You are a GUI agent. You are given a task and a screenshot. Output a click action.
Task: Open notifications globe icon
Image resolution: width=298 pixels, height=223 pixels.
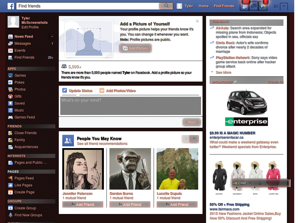tap(263, 6)
